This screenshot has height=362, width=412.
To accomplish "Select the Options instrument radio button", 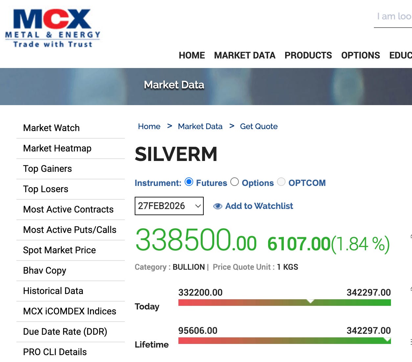I will 235,182.
